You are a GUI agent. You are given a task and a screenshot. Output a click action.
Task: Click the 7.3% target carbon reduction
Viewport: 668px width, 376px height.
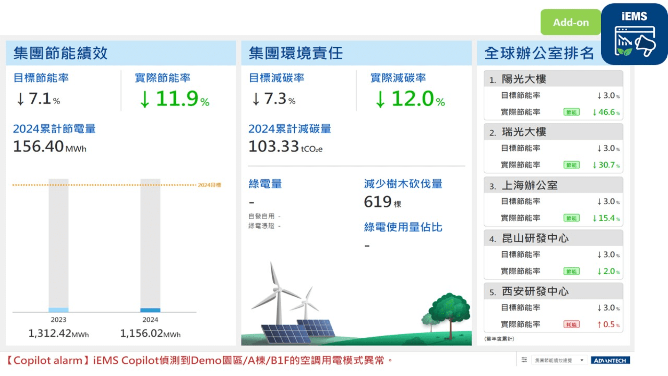[x=274, y=99]
